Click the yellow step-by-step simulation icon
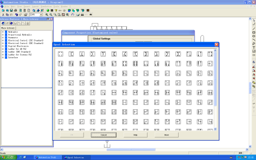The width and height of the screenshot is (256, 160). [56, 11]
